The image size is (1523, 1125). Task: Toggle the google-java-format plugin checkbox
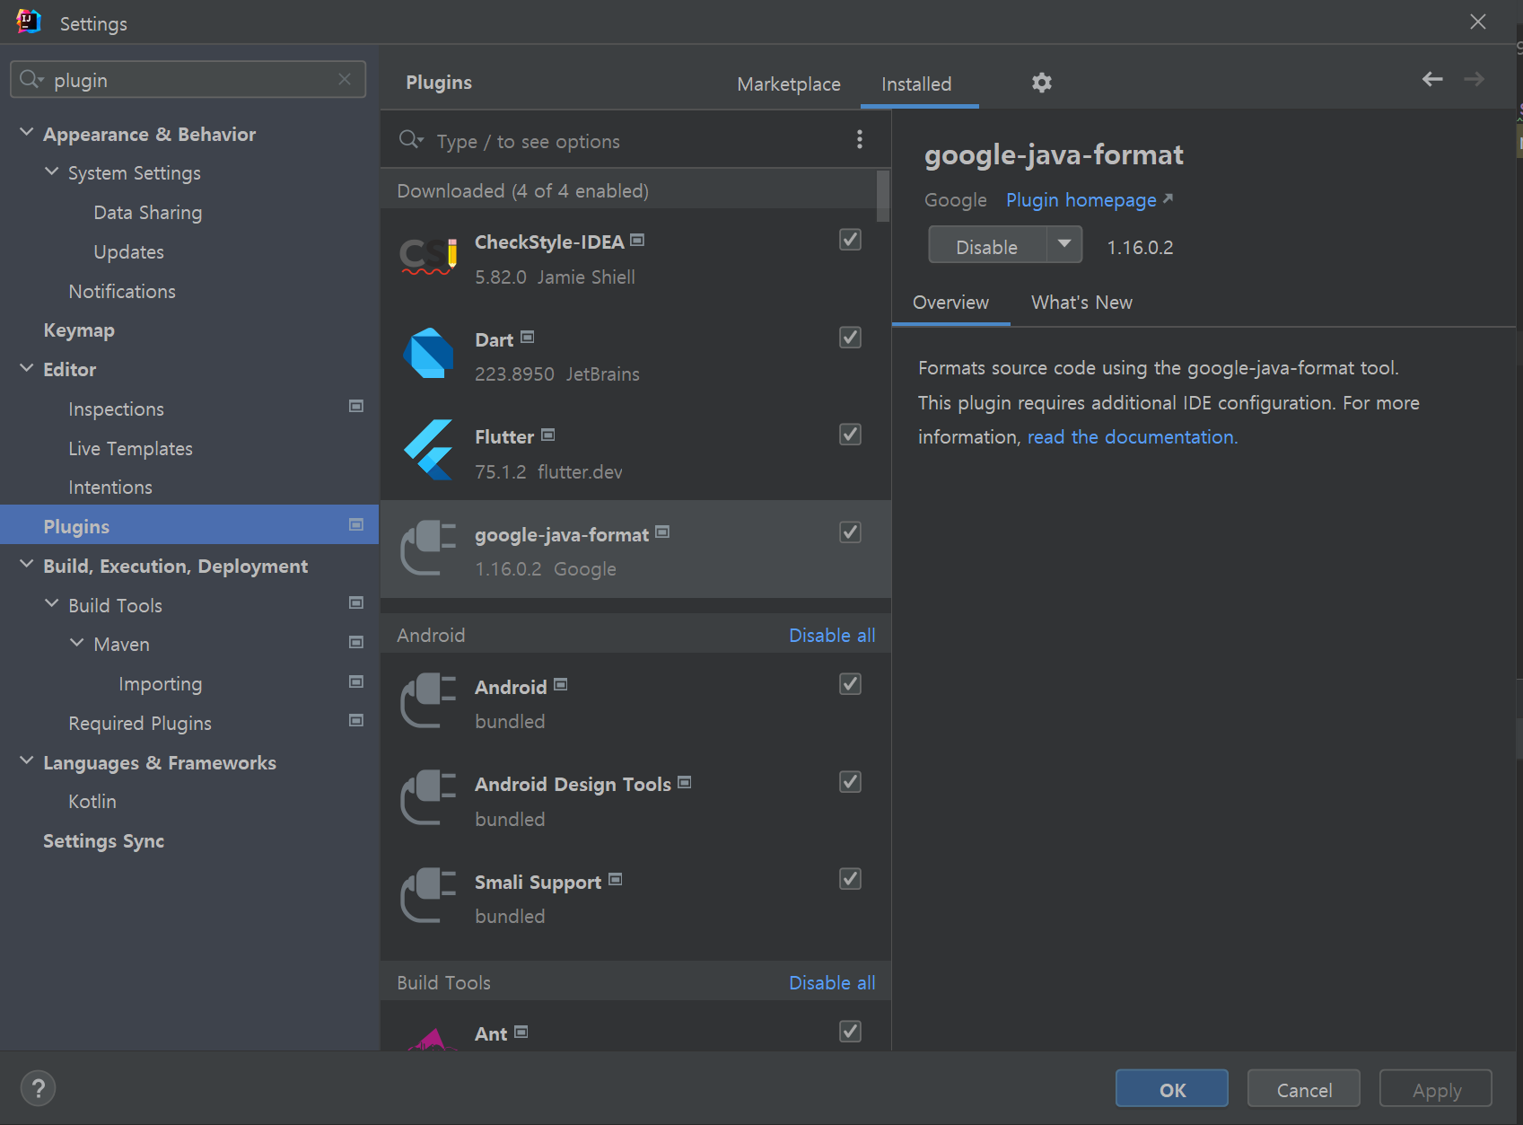pos(850,532)
